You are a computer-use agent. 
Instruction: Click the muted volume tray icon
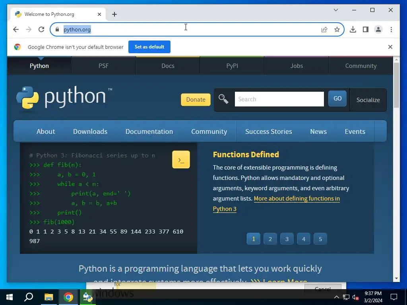tap(355, 297)
